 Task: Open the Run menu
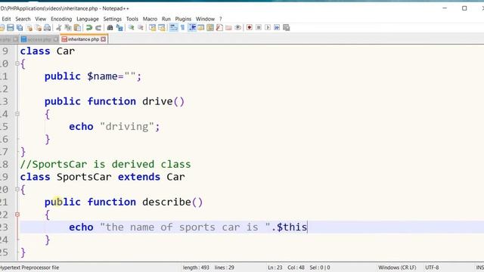click(166, 19)
